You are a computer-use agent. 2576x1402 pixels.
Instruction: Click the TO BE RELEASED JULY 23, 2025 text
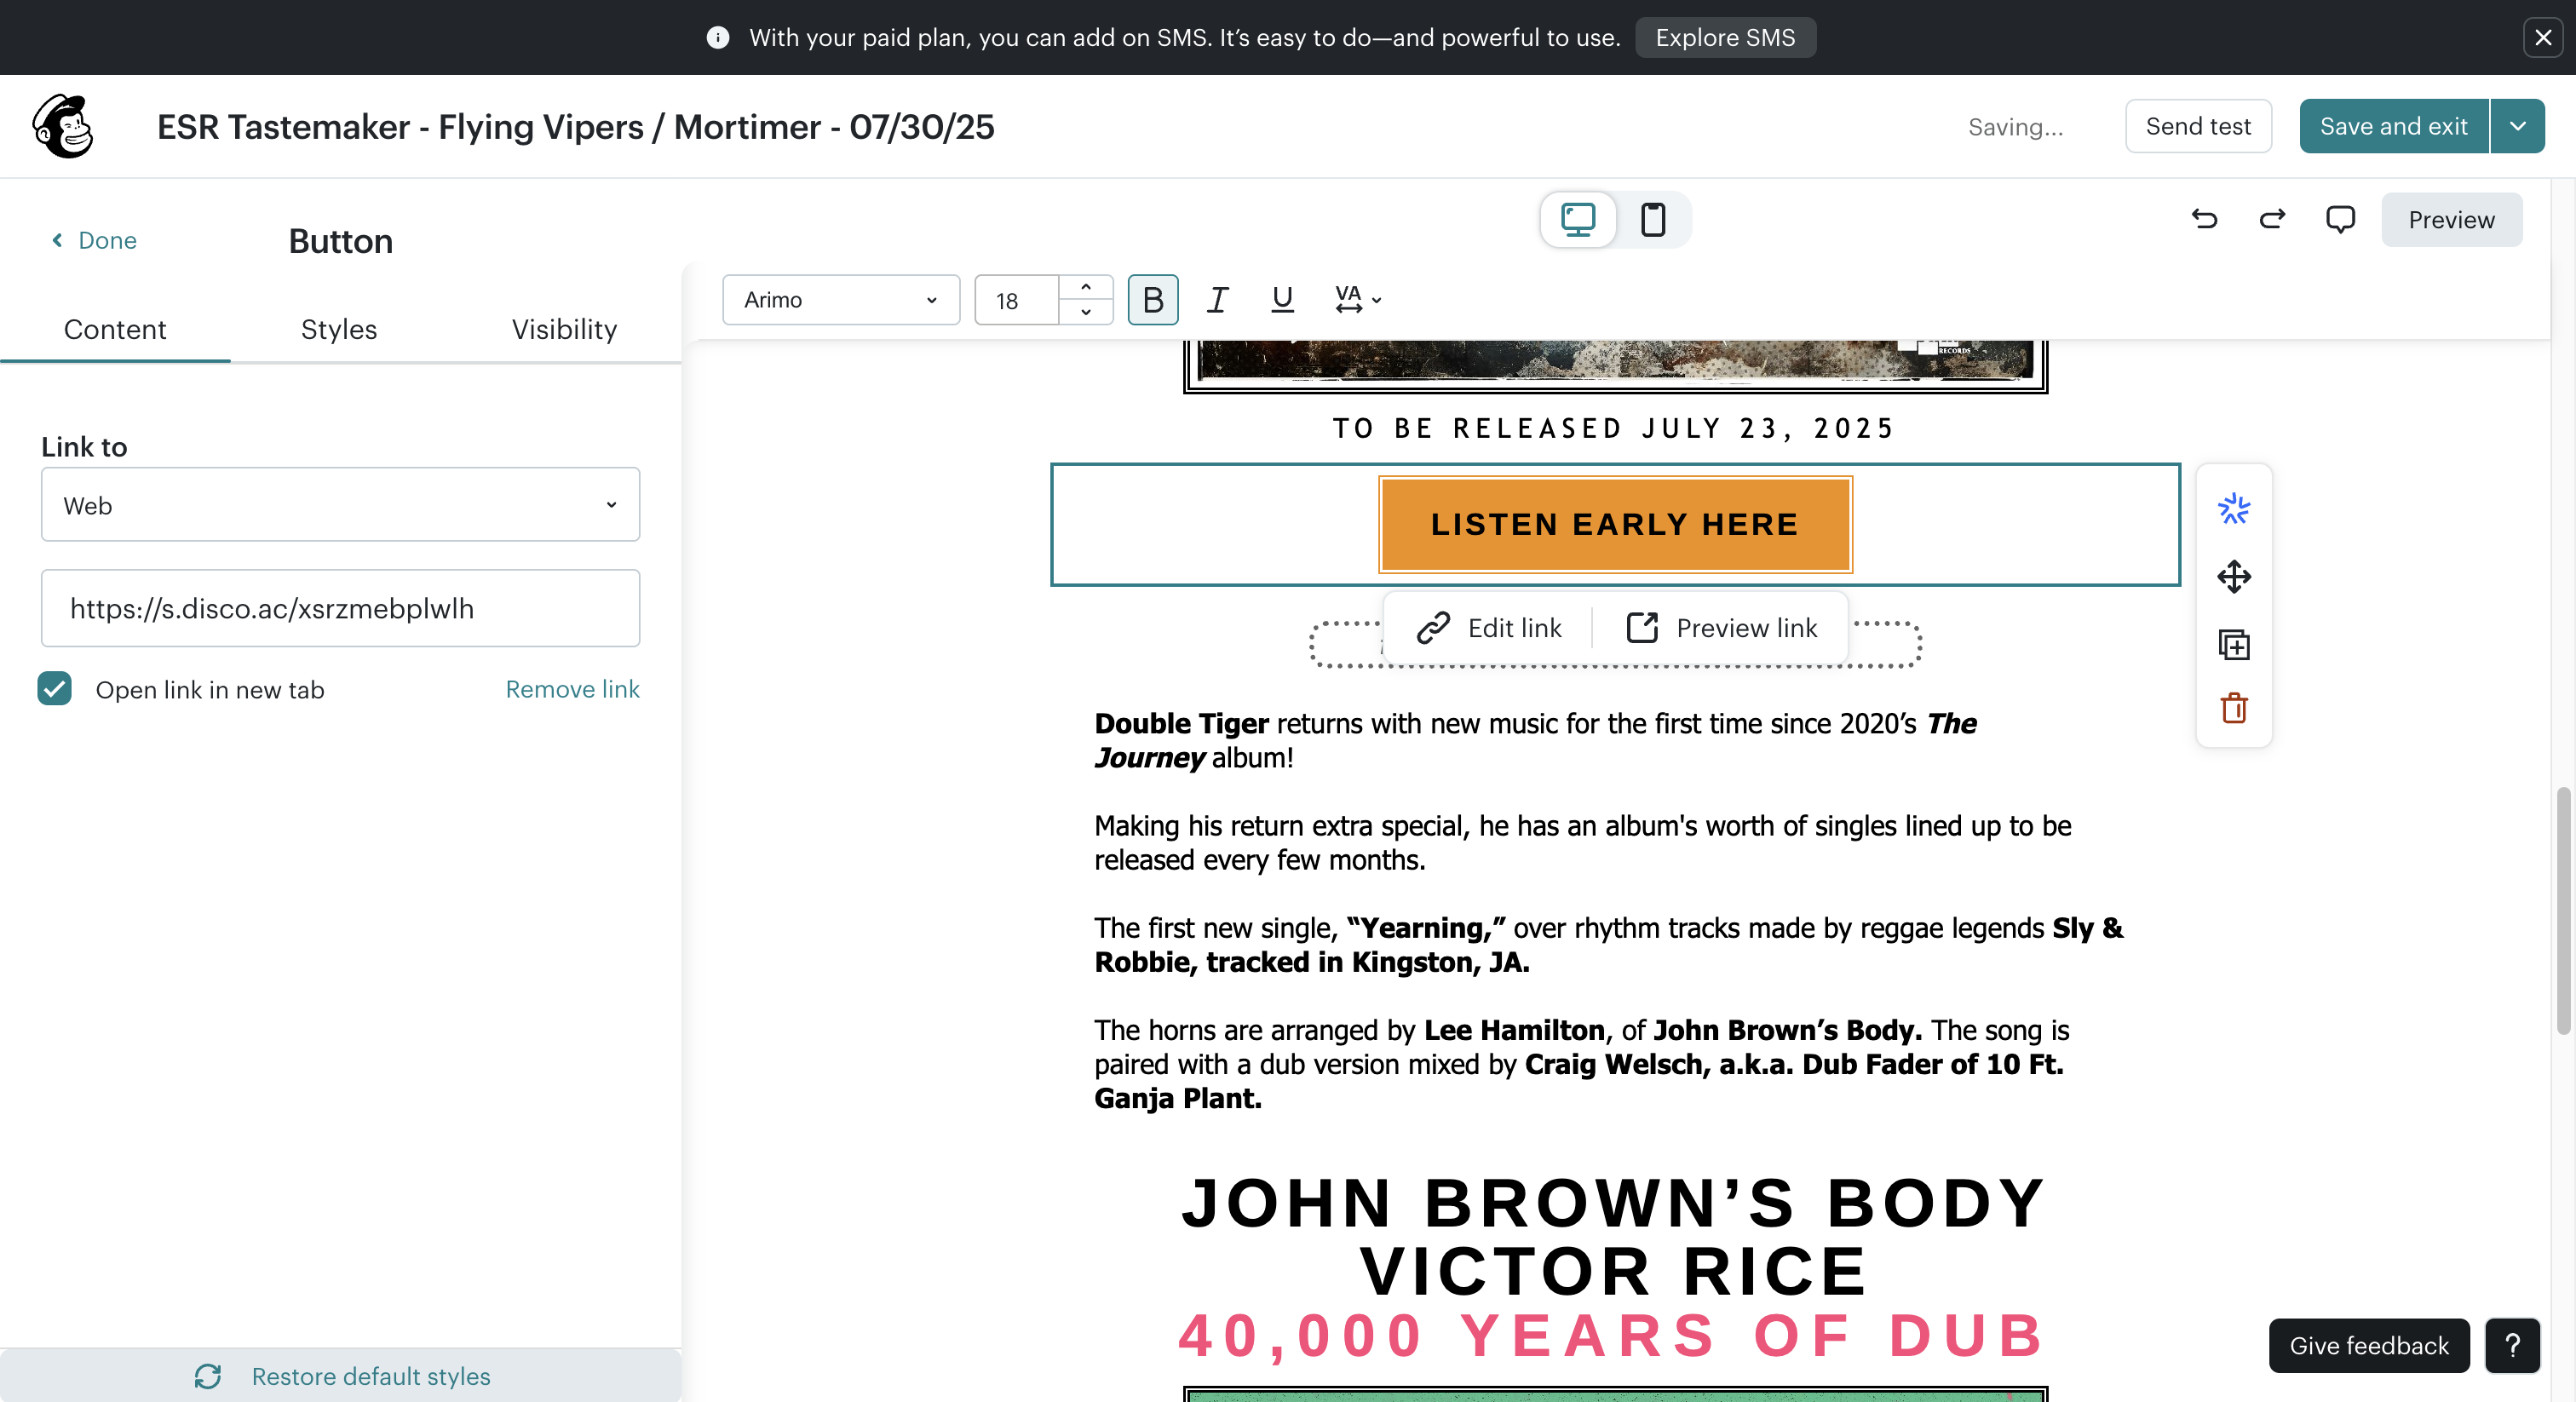tap(1615, 428)
